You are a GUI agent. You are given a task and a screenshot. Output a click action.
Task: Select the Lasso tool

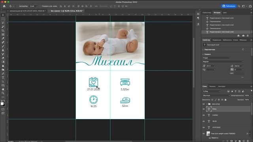[x=3, y=23]
